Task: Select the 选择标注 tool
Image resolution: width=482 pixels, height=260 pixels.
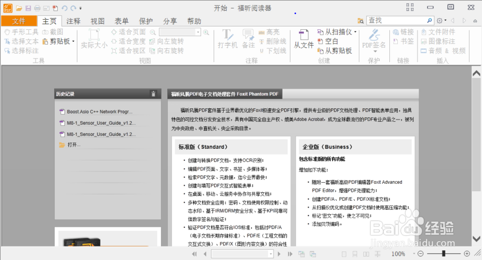Action: pos(21,51)
